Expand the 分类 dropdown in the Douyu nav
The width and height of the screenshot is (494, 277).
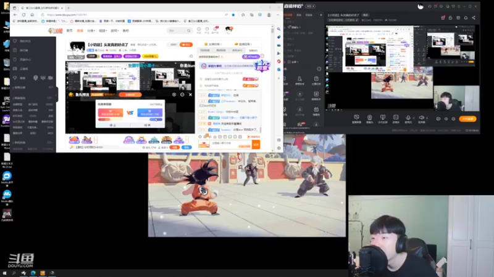(x=91, y=31)
